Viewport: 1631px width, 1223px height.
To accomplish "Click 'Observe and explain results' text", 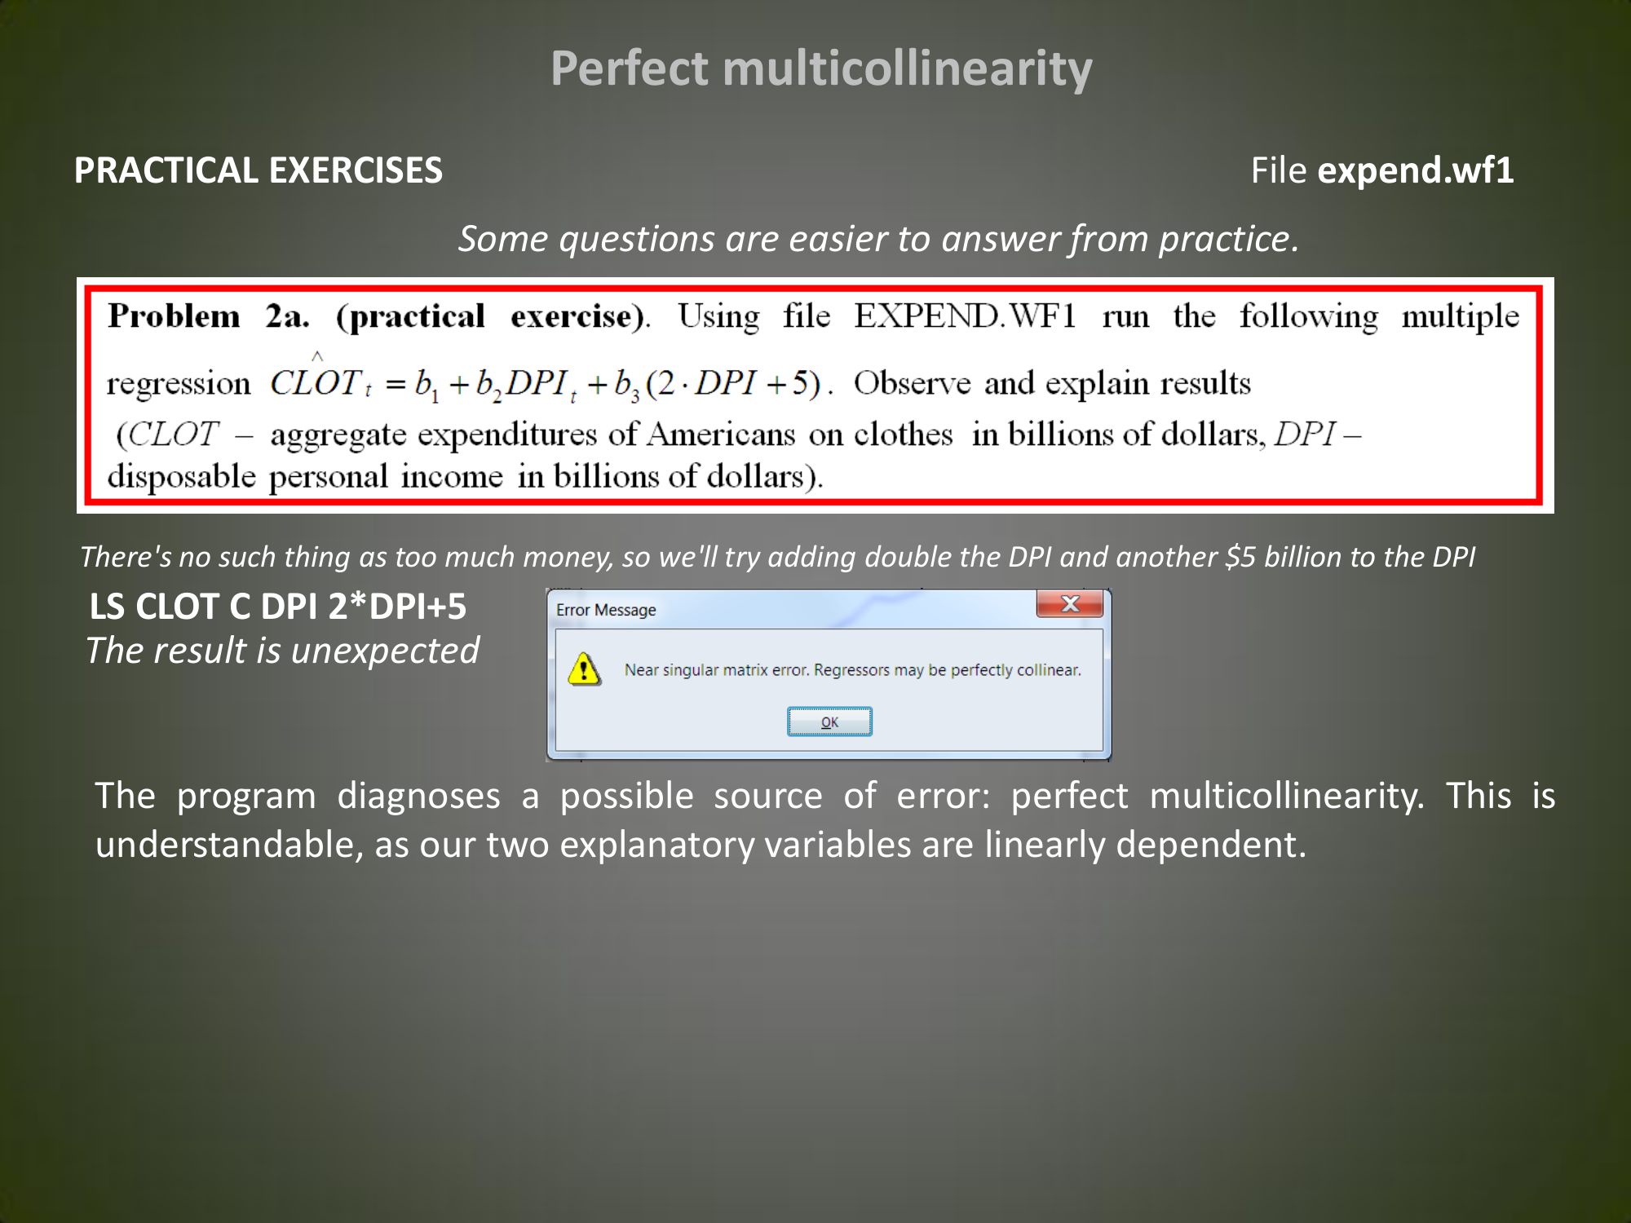I will click(x=1052, y=383).
